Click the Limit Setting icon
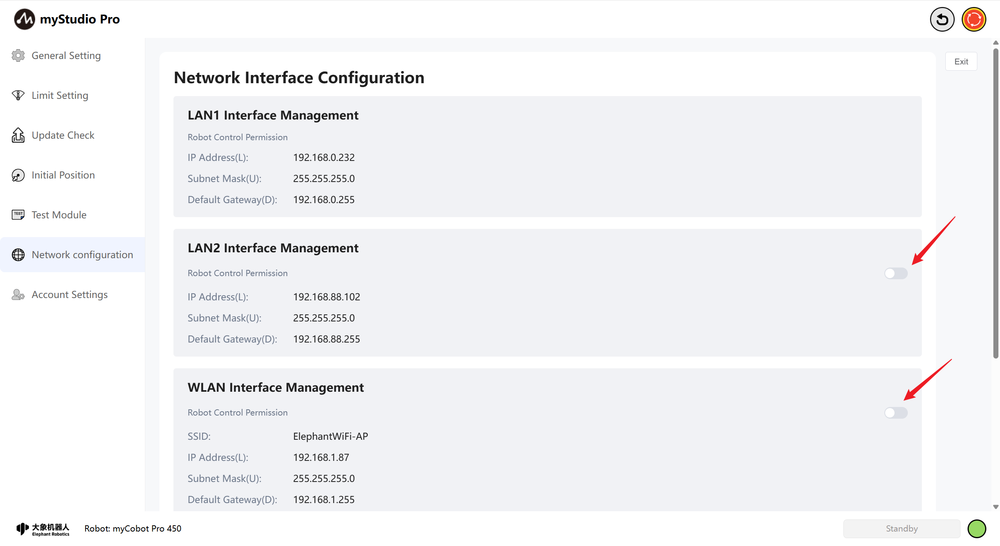 tap(18, 95)
